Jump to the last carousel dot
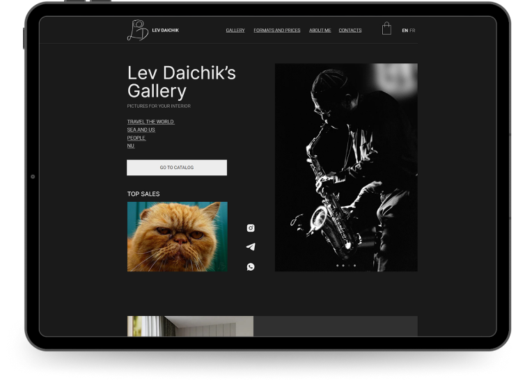 click(x=354, y=265)
